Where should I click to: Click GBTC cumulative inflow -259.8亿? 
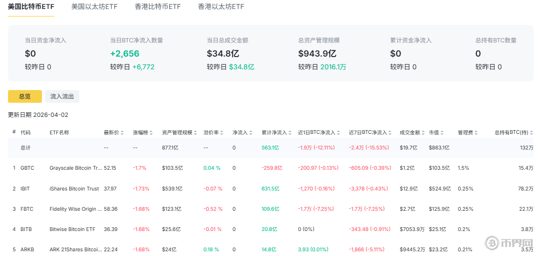[272, 168]
